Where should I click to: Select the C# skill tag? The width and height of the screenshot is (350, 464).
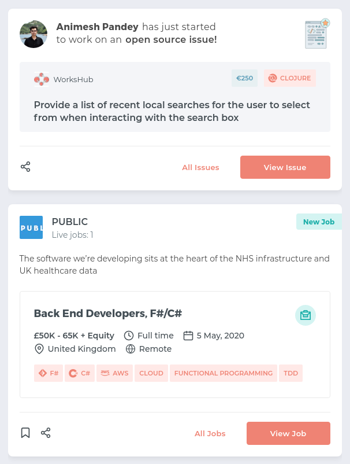point(80,373)
